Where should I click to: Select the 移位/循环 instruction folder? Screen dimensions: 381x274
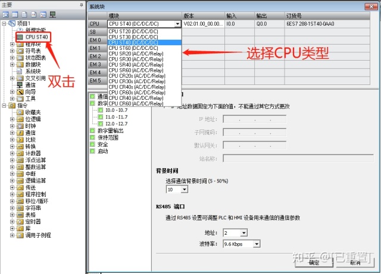click(x=37, y=201)
